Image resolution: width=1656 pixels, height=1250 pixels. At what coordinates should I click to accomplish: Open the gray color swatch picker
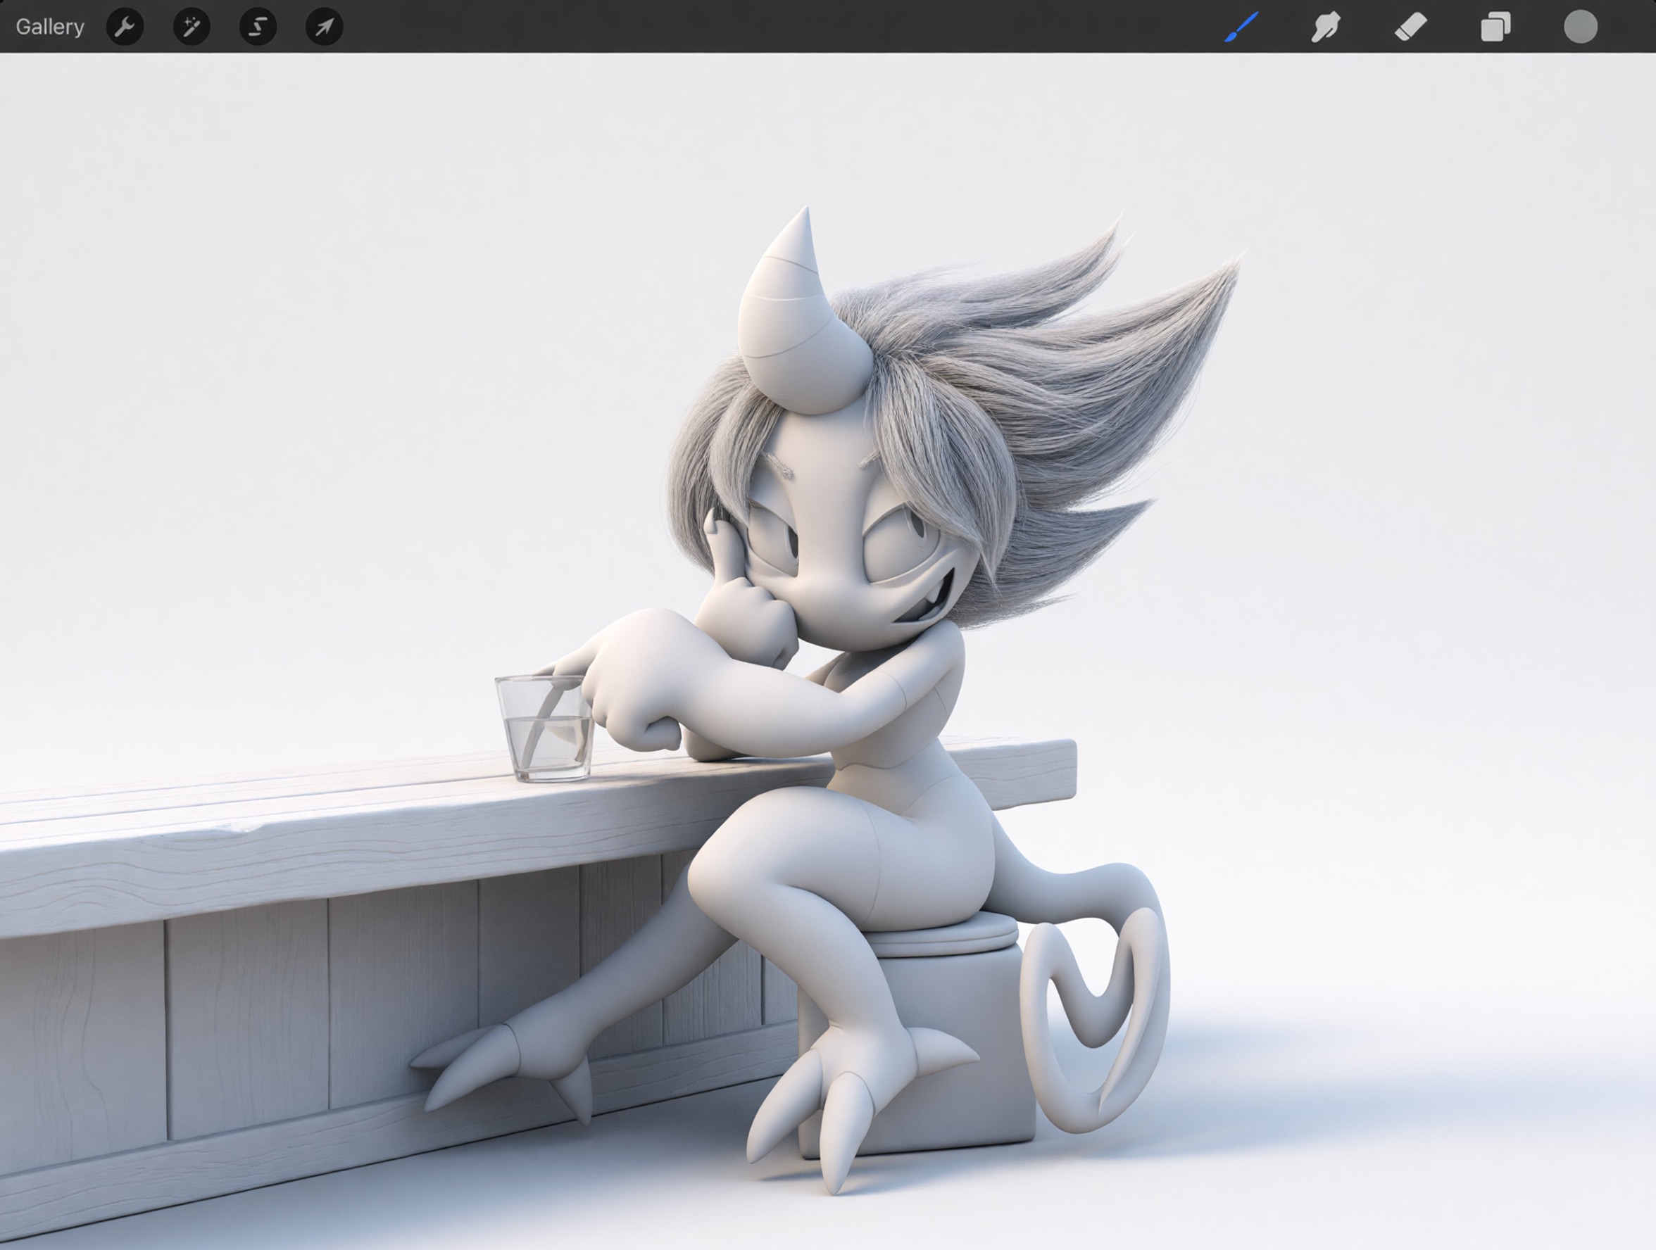pyautogui.click(x=1581, y=27)
